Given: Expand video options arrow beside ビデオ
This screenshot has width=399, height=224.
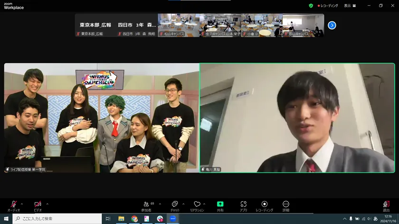Looking at the screenshot, I should (47, 204).
